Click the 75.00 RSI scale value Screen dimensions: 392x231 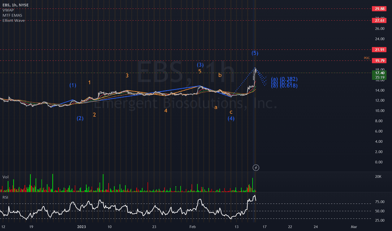click(380, 202)
